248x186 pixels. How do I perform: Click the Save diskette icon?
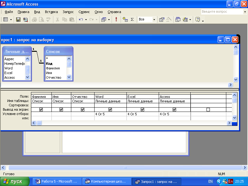(18, 20)
